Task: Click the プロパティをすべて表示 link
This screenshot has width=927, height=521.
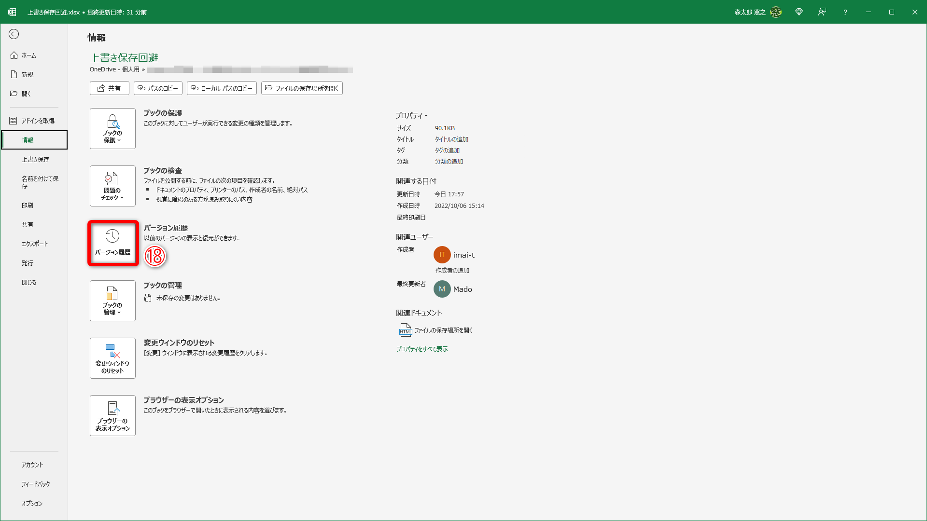Action: [421, 348]
